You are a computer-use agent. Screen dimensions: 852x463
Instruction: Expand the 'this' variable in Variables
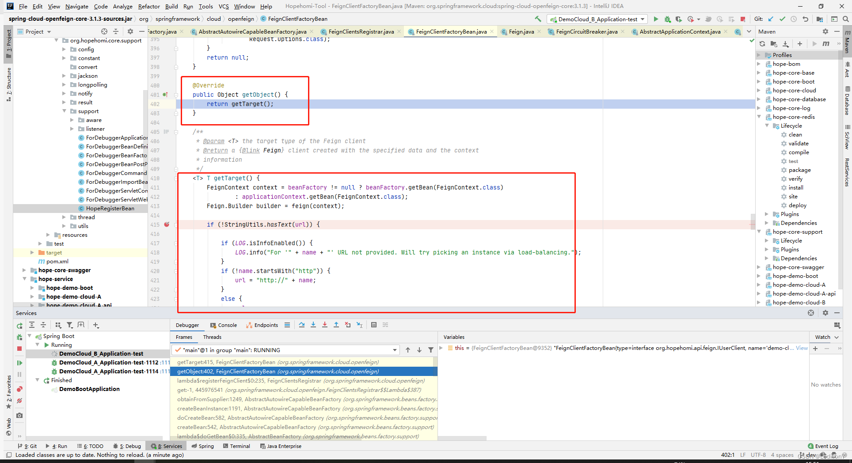tap(441, 348)
